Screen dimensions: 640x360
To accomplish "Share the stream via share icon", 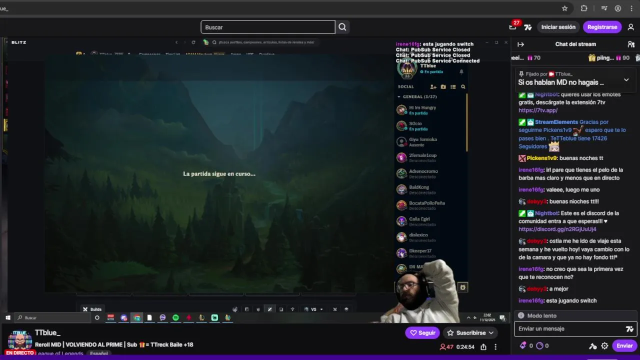I will (483, 346).
